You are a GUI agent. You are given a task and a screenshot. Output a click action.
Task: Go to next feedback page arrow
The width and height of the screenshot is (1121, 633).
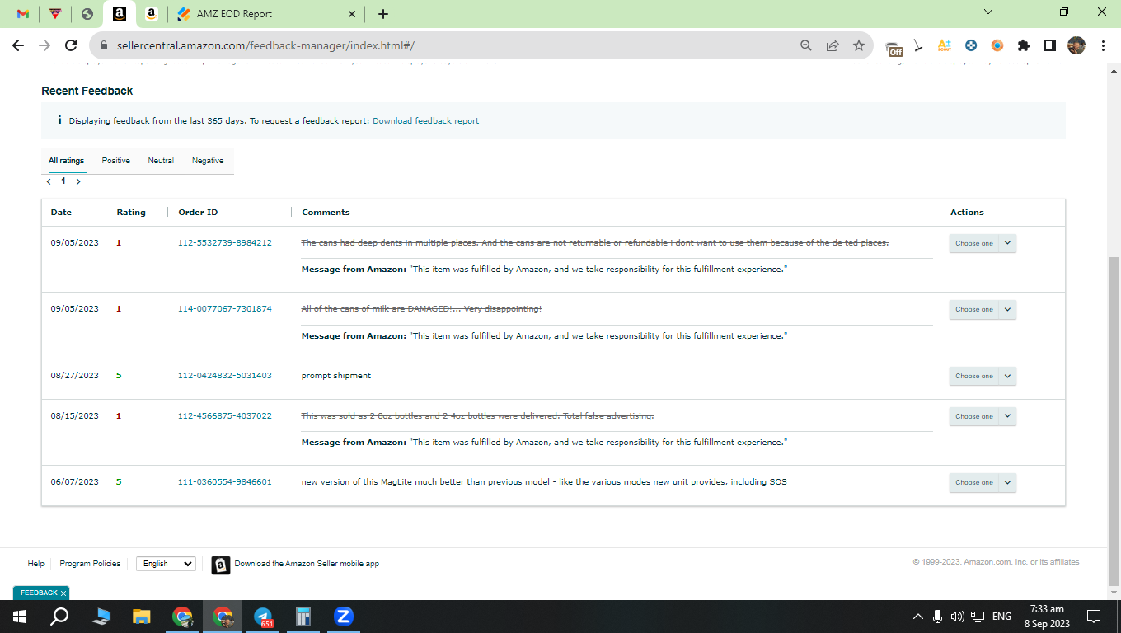click(x=78, y=181)
